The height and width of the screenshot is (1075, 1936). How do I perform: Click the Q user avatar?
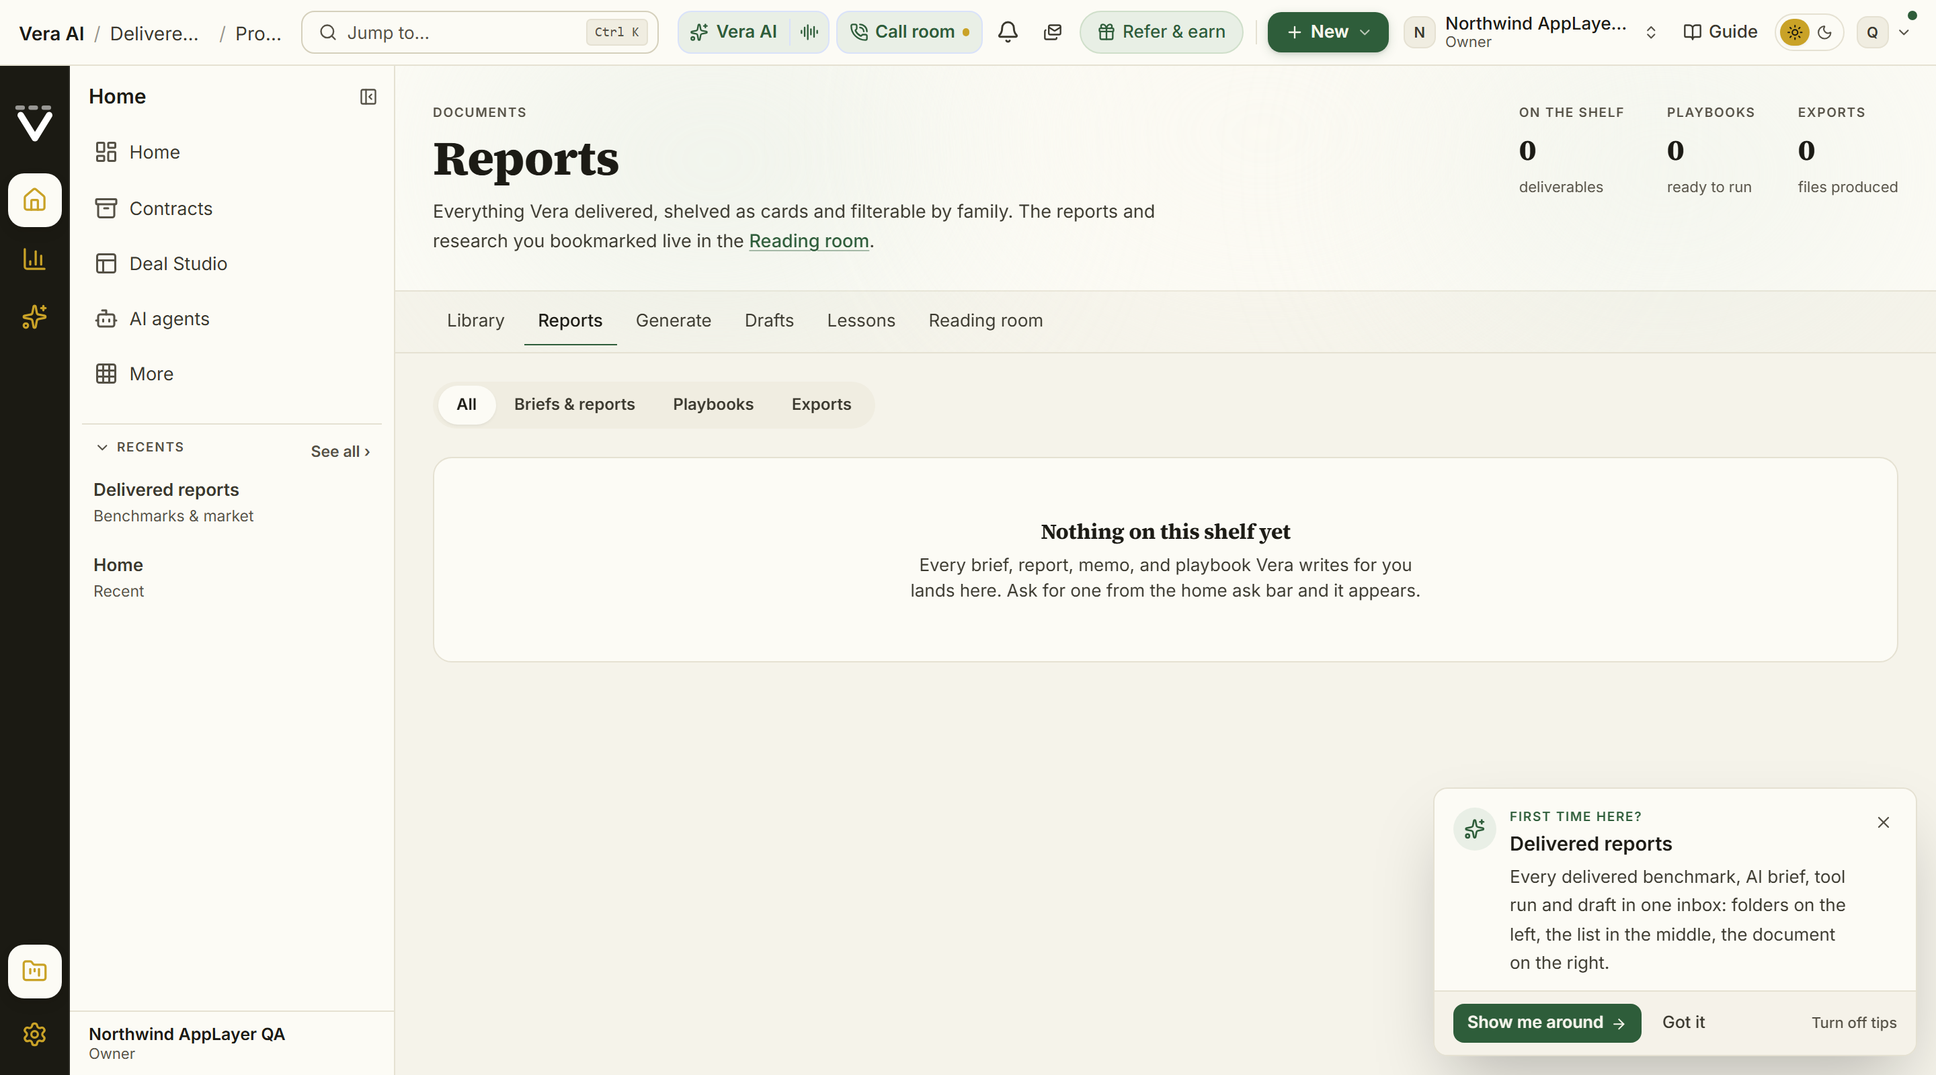pyautogui.click(x=1872, y=32)
